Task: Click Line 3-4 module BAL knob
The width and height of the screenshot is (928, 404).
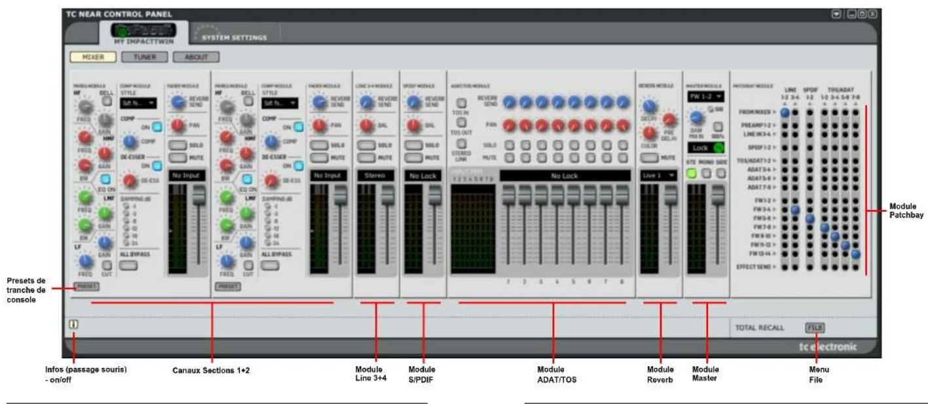Action: (x=366, y=124)
